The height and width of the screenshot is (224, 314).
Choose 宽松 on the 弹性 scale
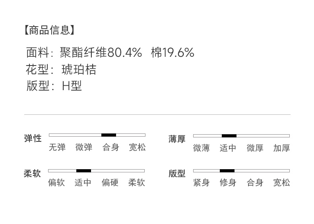point(137,147)
